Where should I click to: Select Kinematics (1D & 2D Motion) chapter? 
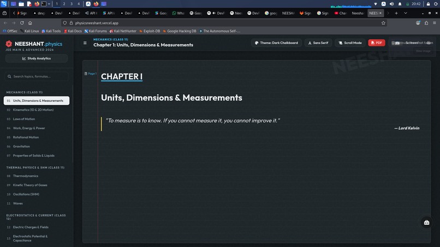(x=37, y=110)
